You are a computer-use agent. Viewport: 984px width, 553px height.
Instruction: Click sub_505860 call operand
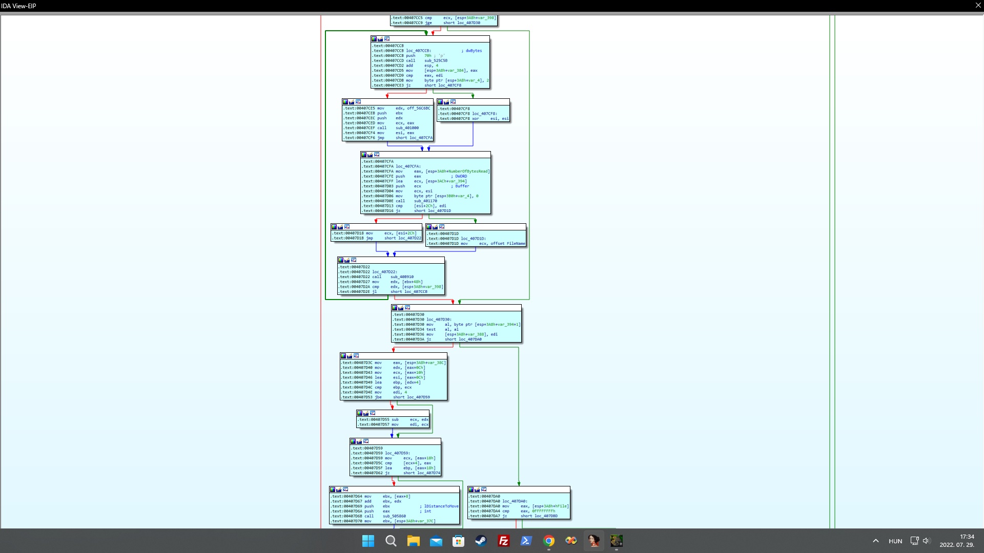pyautogui.click(x=394, y=516)
